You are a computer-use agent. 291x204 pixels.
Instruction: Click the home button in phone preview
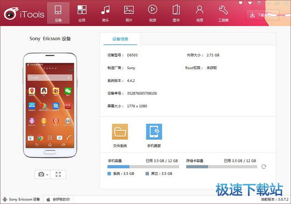coord(50,145)
